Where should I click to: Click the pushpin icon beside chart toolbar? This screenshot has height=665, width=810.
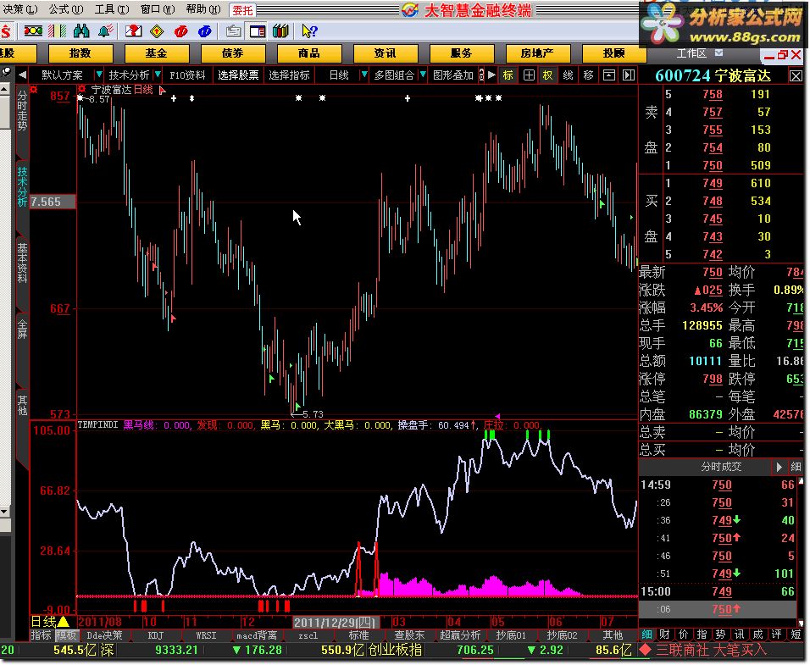6,73
